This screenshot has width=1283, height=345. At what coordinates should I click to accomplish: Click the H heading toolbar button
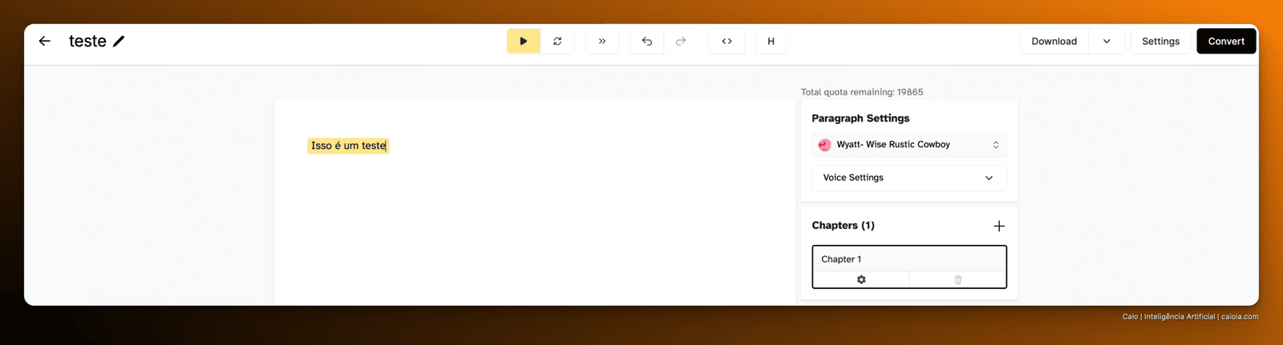[x=771, y=41]
